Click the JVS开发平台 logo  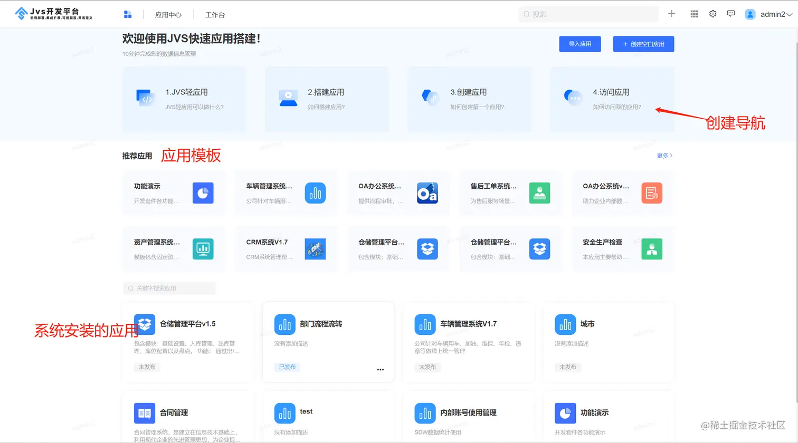click(x=54, y=14)
